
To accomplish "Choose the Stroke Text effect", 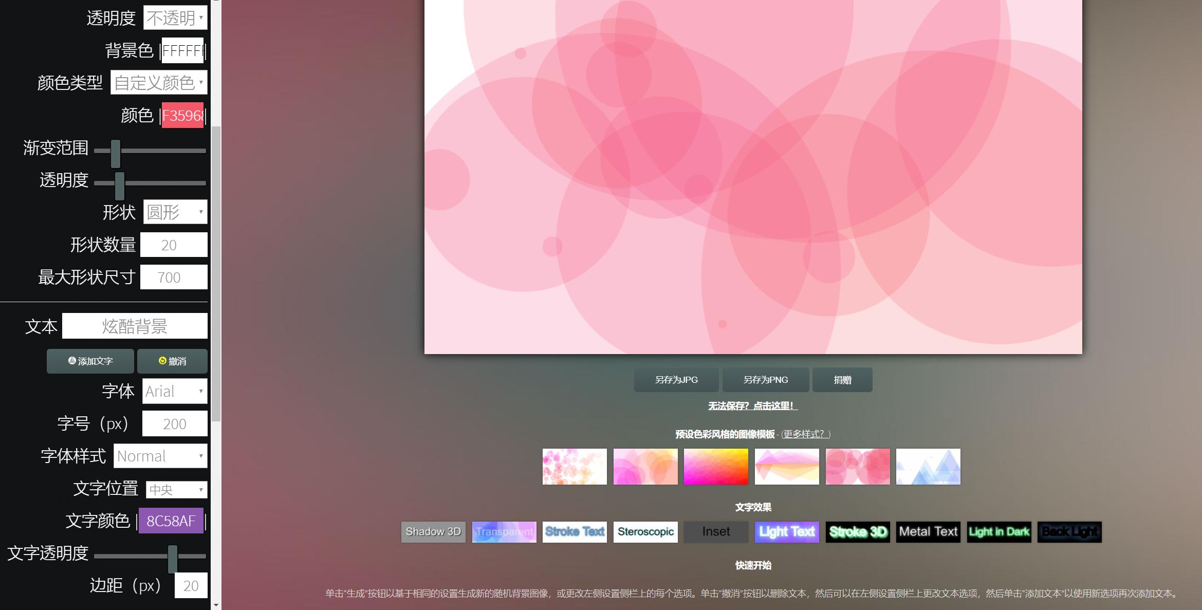I will point(575,532).
